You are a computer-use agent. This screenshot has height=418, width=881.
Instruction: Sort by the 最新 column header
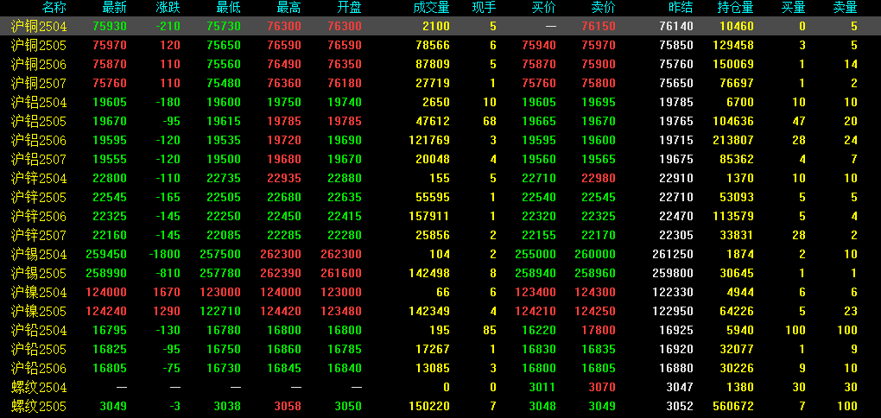115,8
